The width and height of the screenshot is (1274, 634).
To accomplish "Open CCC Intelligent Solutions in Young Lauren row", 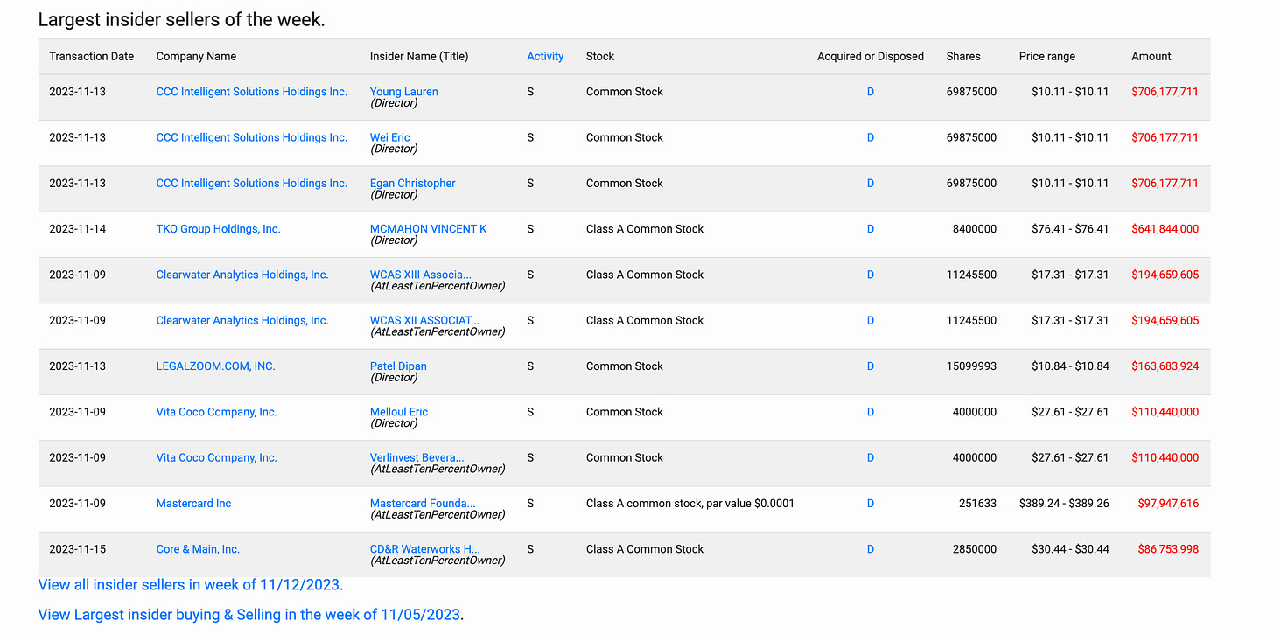I will pos(251,92).
